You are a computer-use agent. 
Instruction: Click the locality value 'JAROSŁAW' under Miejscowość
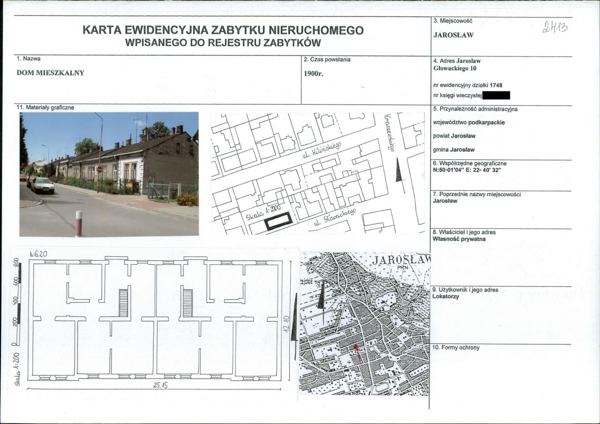pos(453,35)
